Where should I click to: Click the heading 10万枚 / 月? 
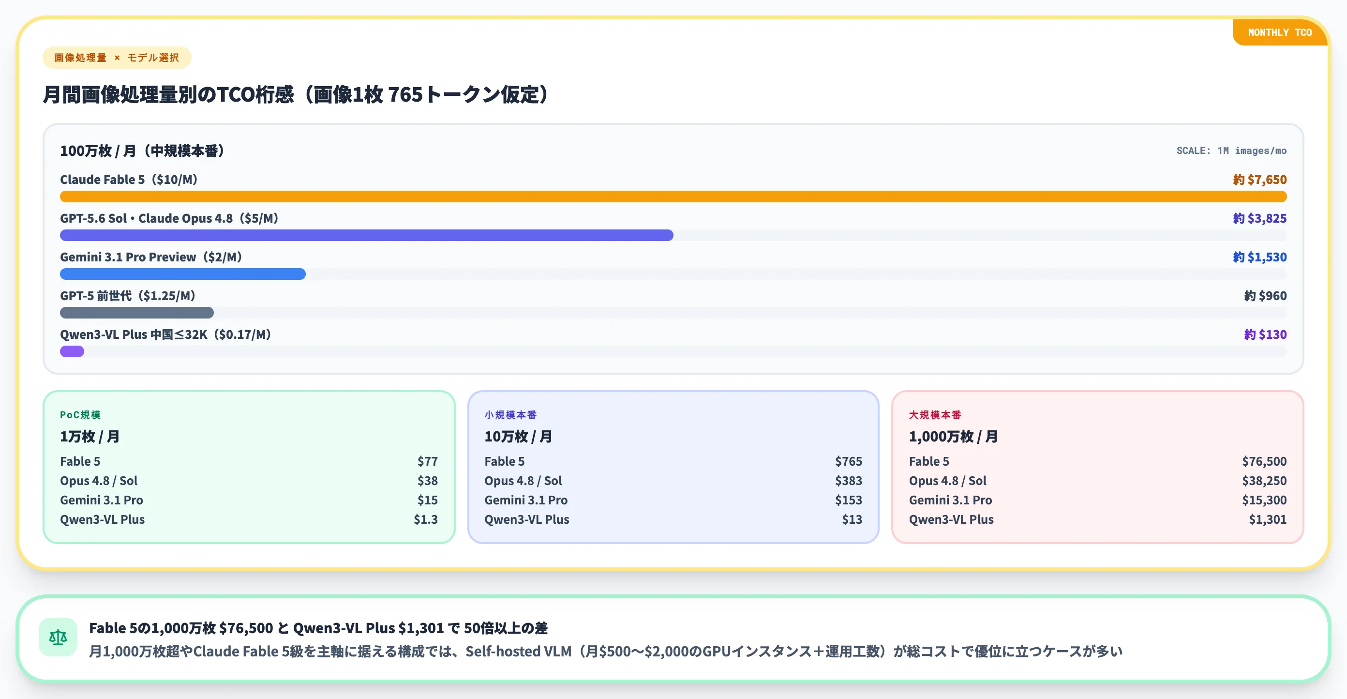(x=518, y=436)
